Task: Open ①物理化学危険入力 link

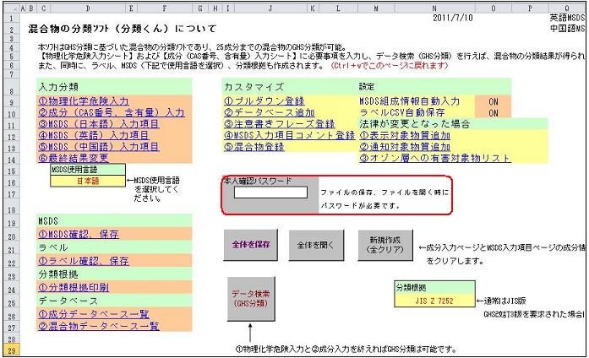Action: (x=84, y=101)
